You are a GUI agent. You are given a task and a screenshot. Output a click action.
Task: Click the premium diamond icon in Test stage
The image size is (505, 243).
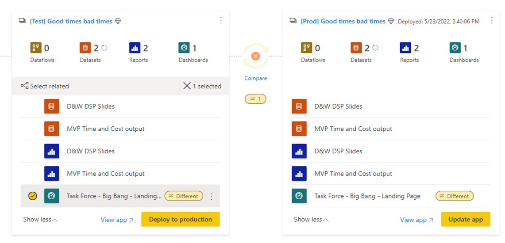click(118, 22)
